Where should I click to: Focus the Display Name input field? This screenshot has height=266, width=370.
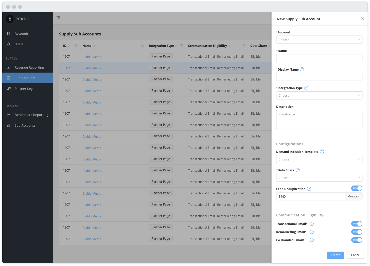tap(319, 77)
